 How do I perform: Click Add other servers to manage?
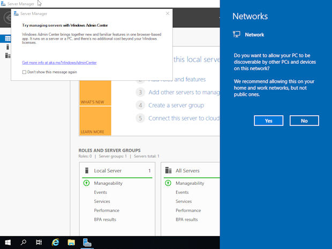click(184, 92)
